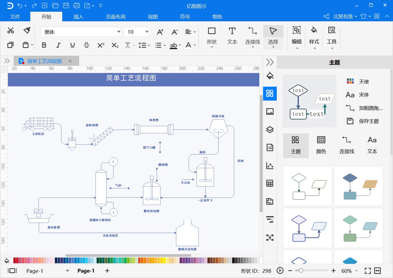Click the zoom slider handle
The height and width of the screenshot is (278, 393).
point(301,271)
